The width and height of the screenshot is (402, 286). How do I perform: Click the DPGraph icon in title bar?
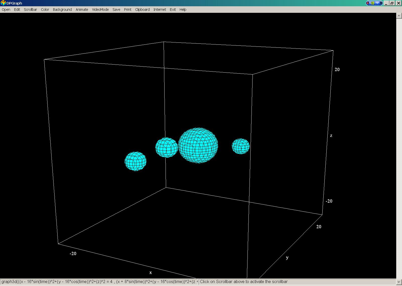point(3,3)
